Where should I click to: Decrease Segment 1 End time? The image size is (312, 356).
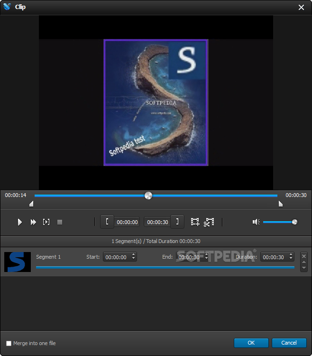point(207,259)
